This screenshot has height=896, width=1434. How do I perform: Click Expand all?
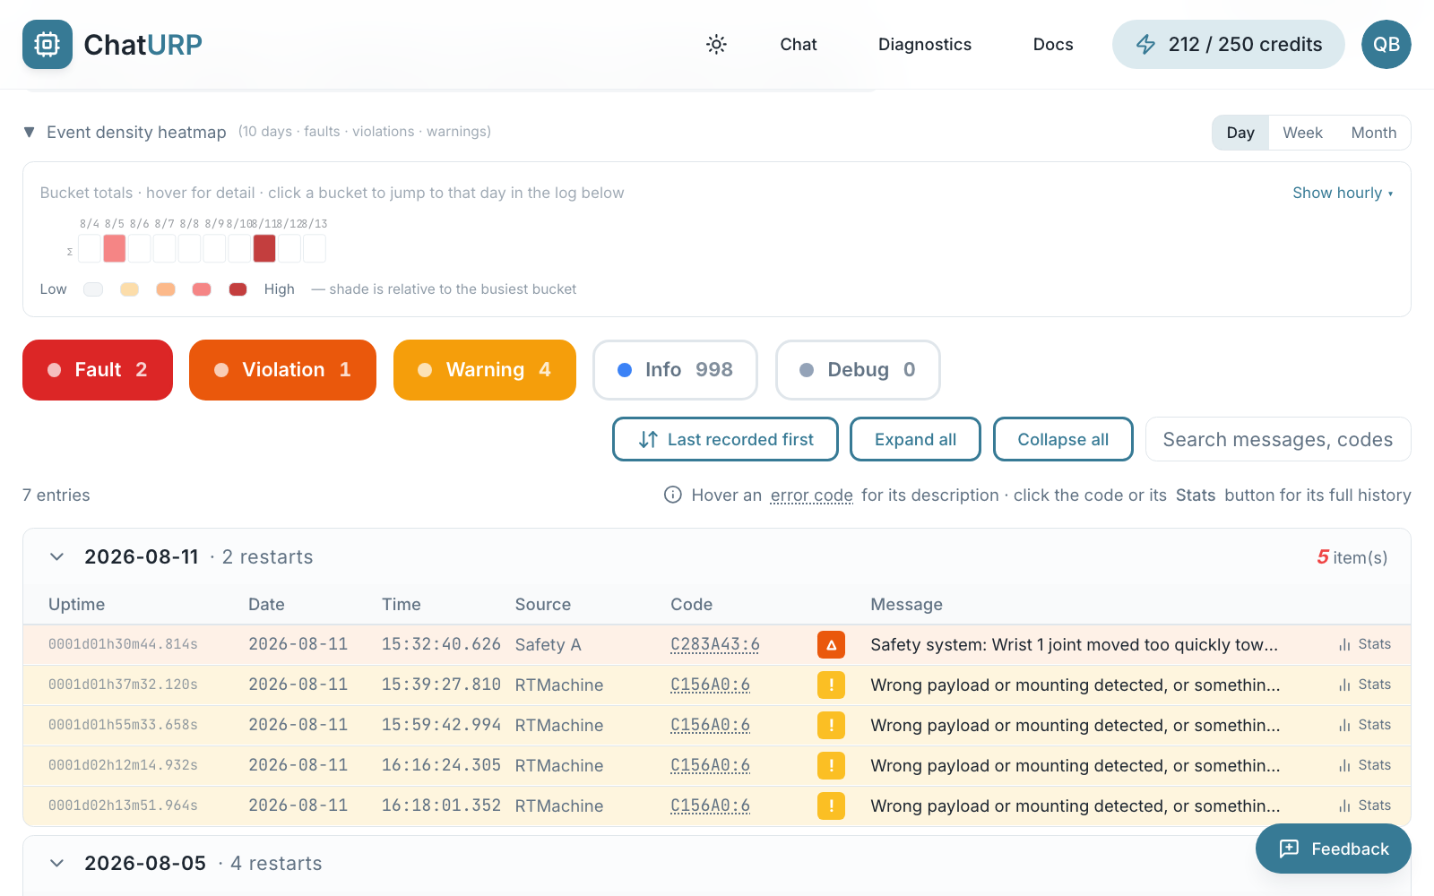coord(915,439)
